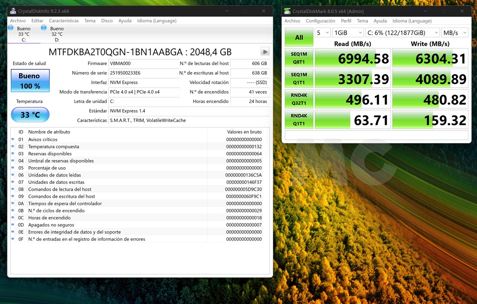Start the RND4K Q32T1 test
This screenshot has height=304, width=477.
point(299,99)
